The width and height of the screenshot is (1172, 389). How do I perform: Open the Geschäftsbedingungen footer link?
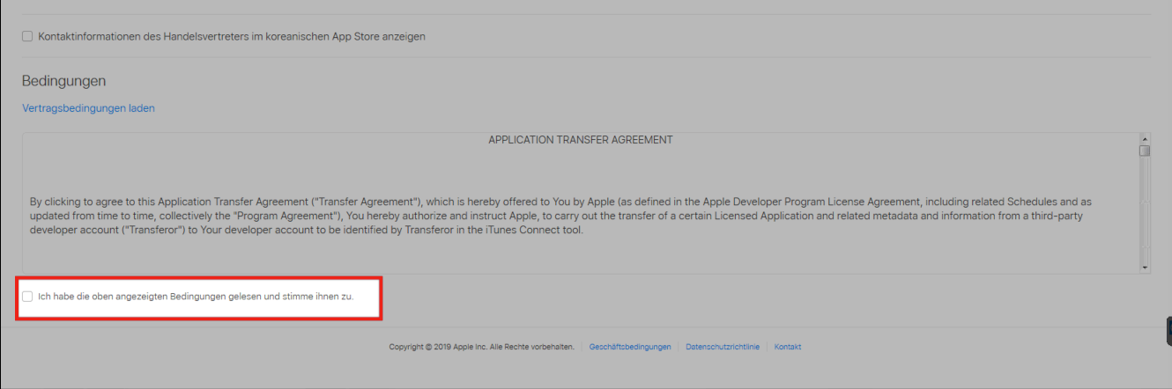coord(630,347)
